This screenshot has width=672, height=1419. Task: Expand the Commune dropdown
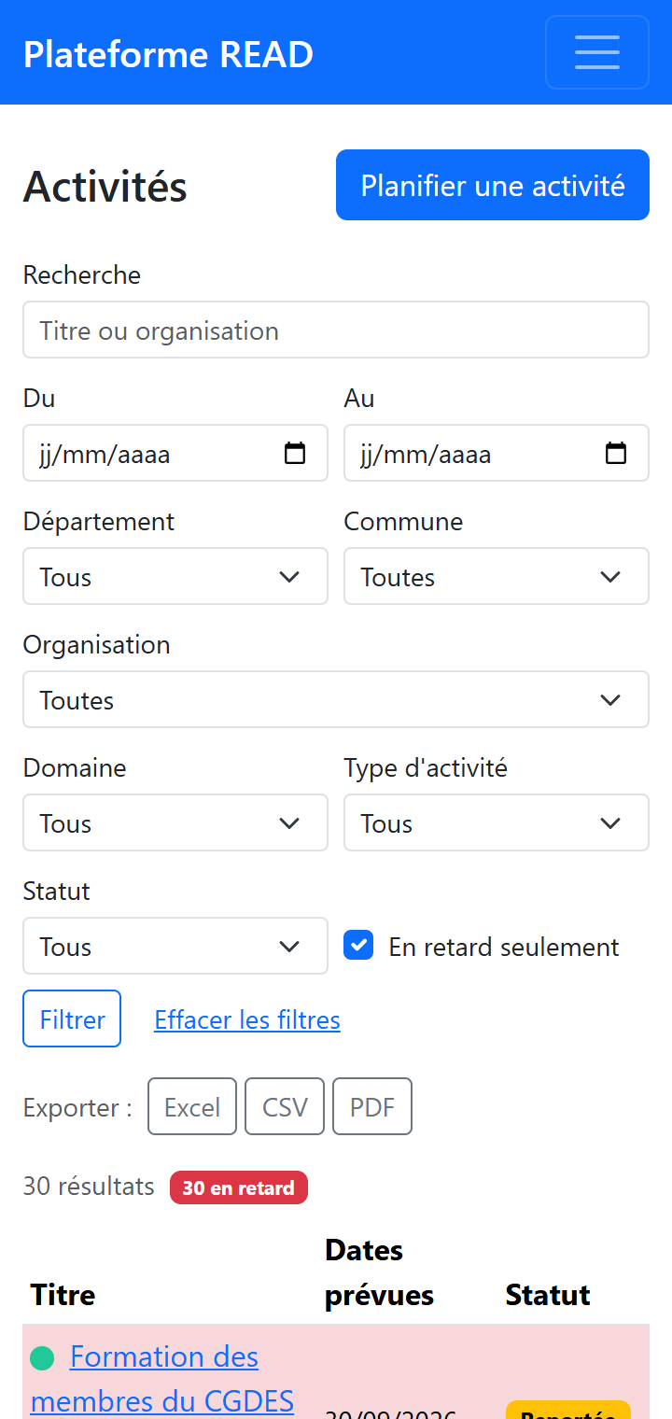click(497, 576)
